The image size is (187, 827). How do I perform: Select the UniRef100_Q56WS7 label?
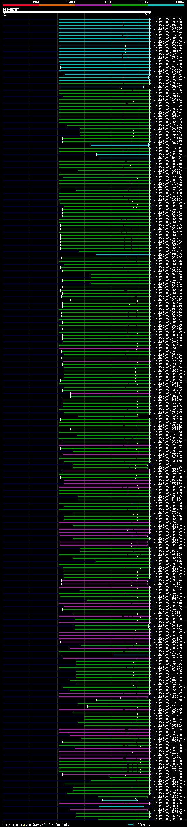168,87
